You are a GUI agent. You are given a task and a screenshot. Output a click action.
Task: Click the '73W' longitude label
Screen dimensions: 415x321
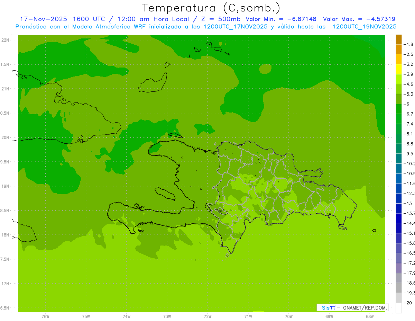[167, 316]
